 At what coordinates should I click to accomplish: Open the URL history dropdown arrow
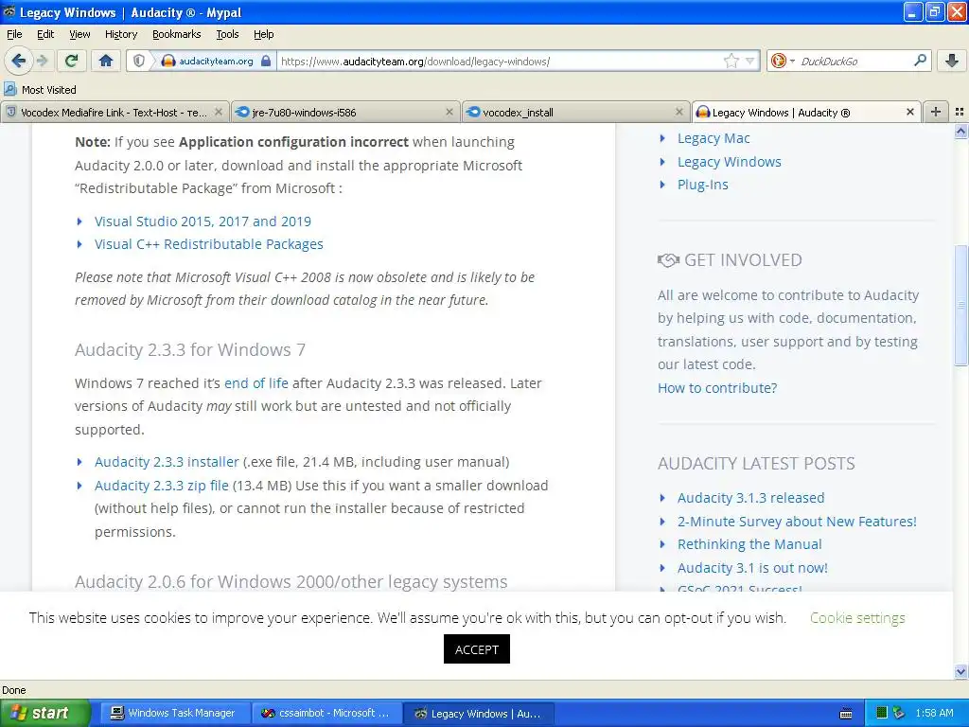click(x=749, y=61)
